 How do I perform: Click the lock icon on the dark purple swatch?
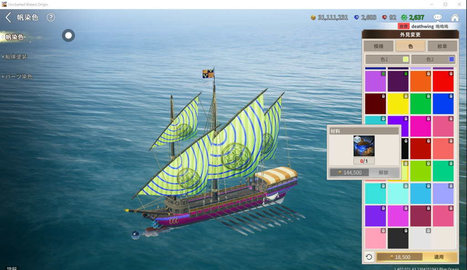coord(405,73)
